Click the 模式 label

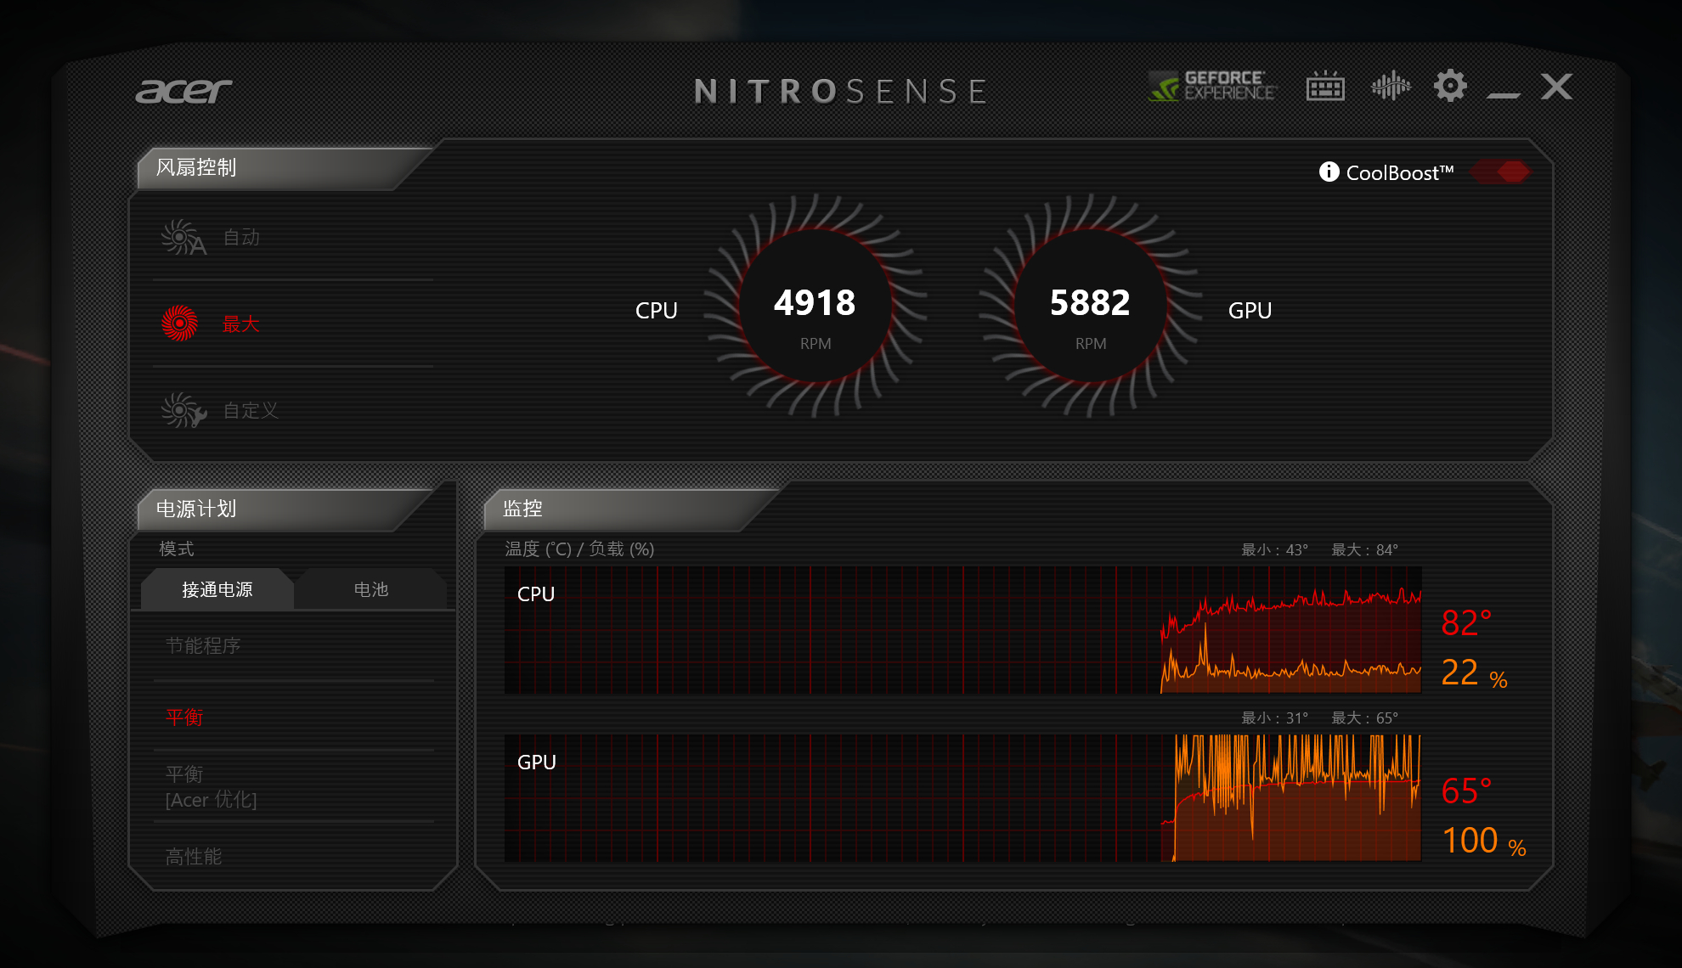(x=177, y=549)
